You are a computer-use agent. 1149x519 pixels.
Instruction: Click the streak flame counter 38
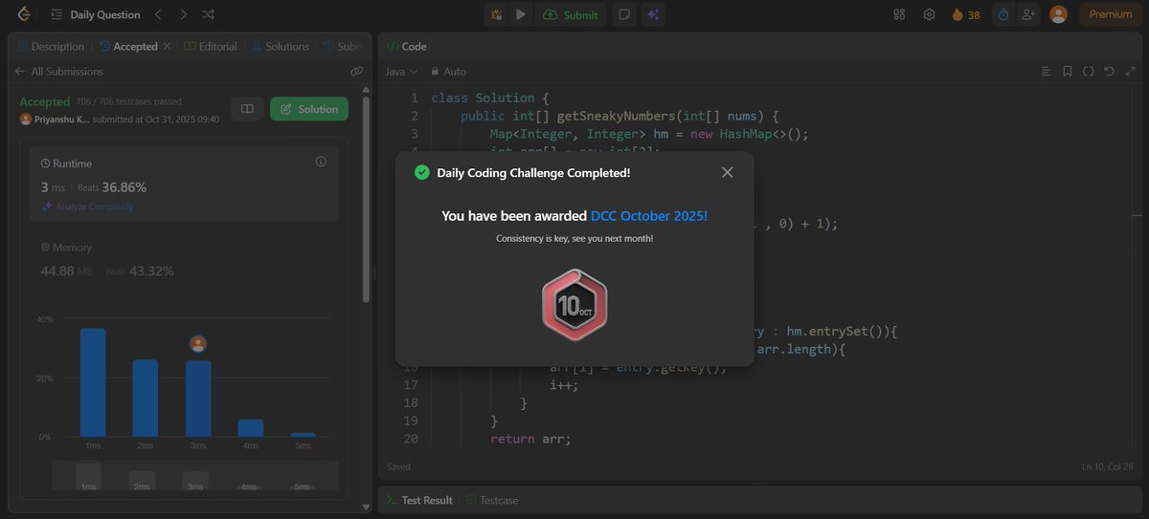966,14
